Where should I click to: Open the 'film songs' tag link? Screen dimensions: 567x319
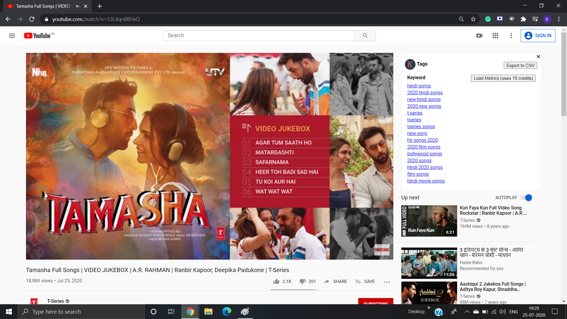click(418, 174)
